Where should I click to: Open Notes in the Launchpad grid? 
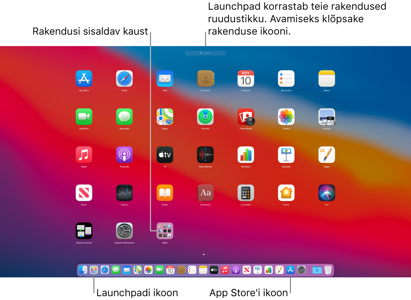pos(327,78)
